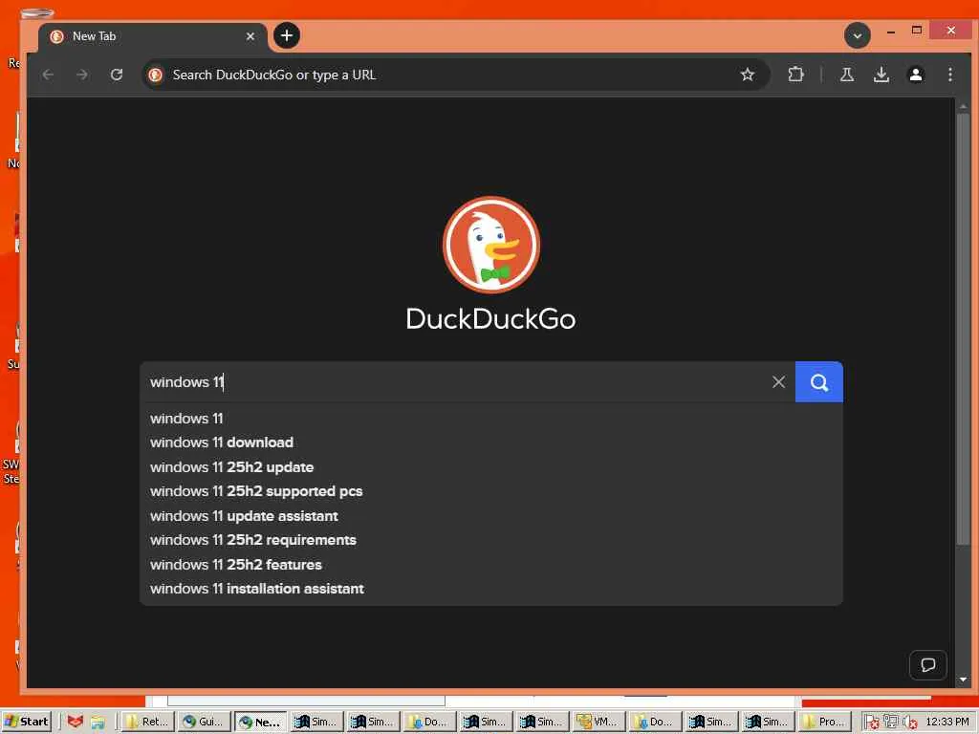Viewport: 979px width, 734px height.
Task: Clear the search box with the X icon
Action: coord(778,382)
